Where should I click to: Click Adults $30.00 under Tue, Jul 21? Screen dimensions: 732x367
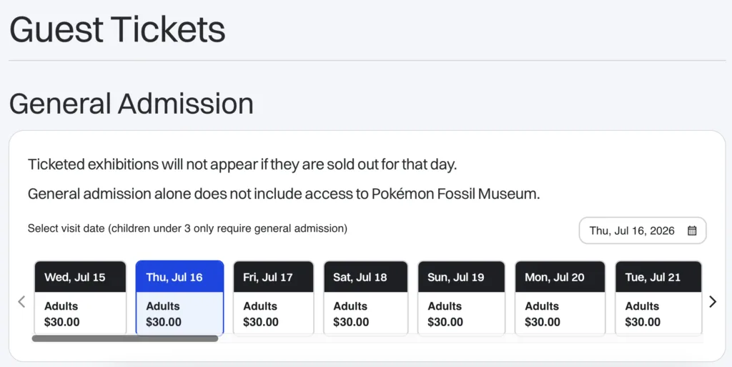[643, 314]
